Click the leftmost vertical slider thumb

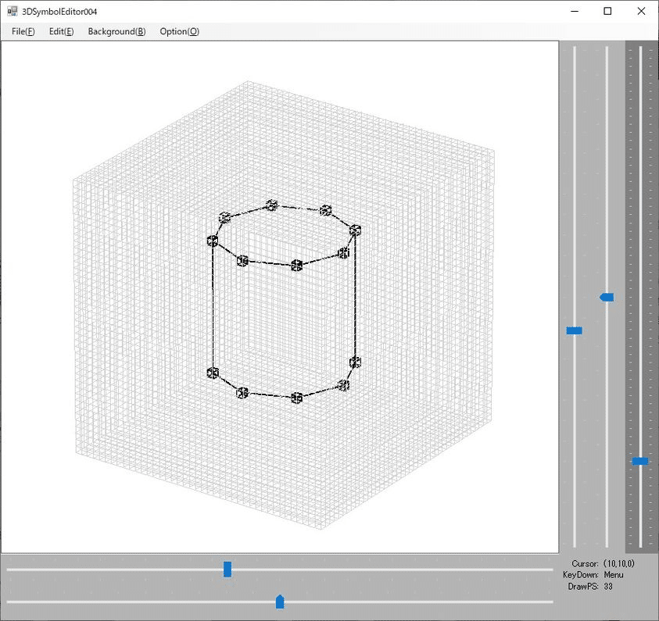[x=574, y=331]
